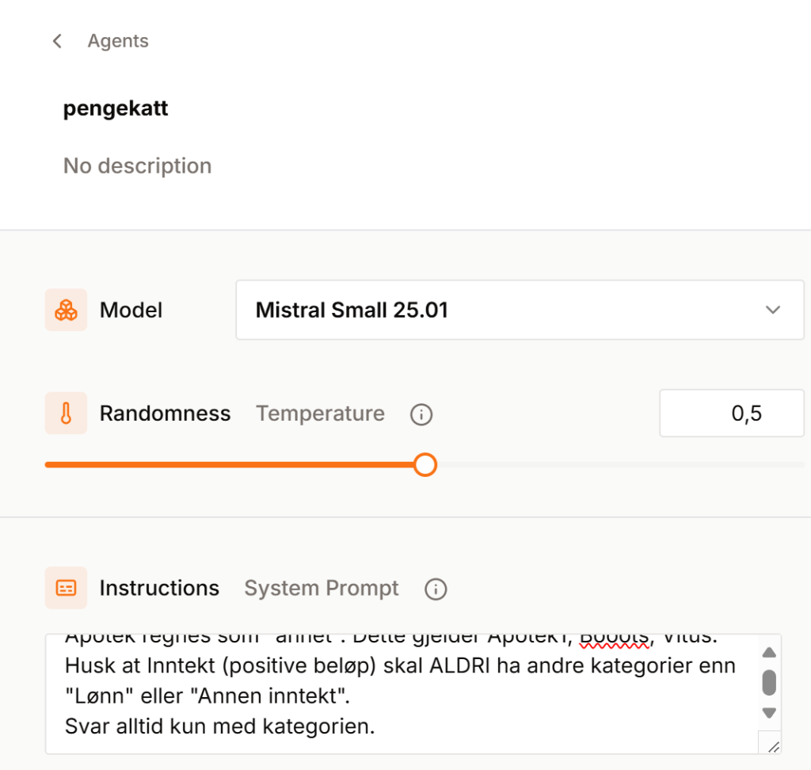The width and height of the screenshot is (811, 770).
Task: Show the Temperature info tooltip icon
Action: point(421,414)
